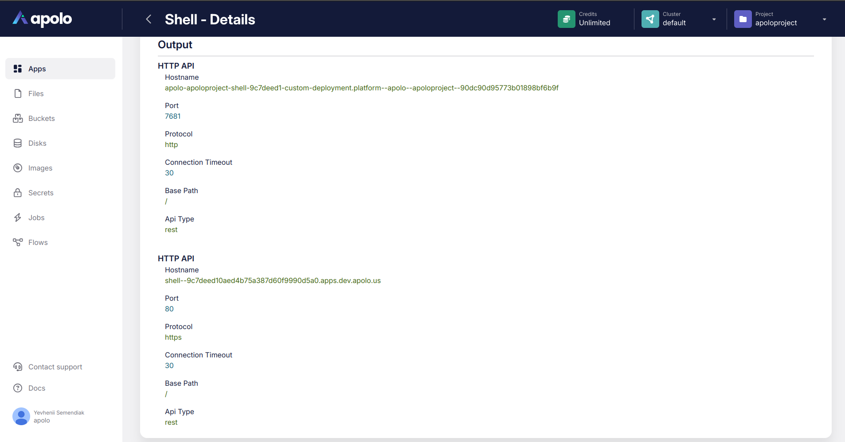
Task: Click the Buckets icon in sidebar
Action: click(18, 118)
